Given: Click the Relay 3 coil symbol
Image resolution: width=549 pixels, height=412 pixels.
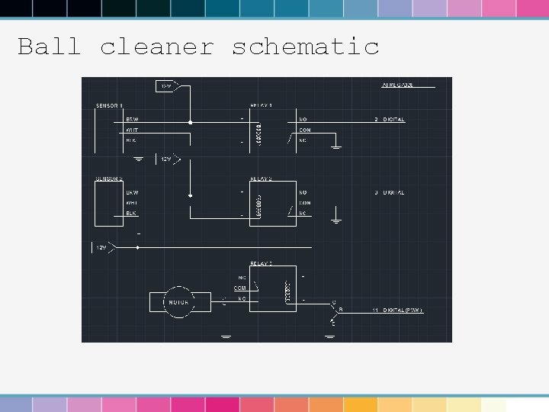Looking at the screenshot, I should click(x=287, y=291).
